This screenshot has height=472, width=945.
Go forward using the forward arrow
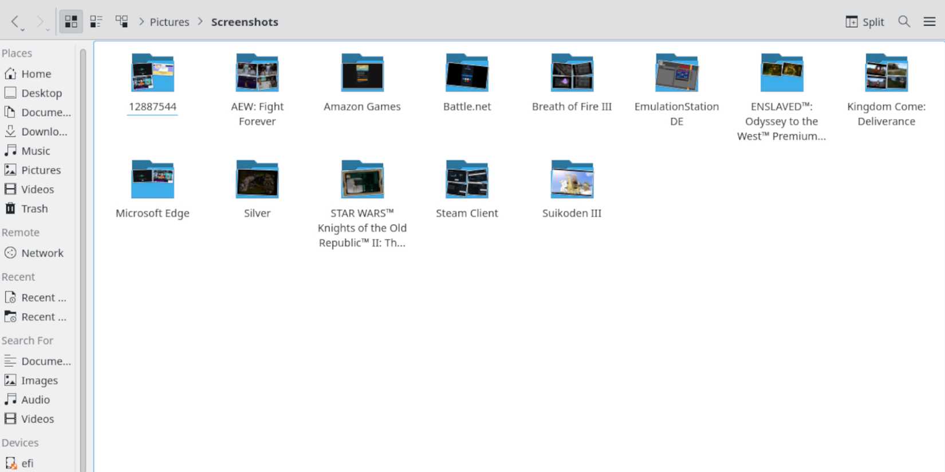coord(40,22)
